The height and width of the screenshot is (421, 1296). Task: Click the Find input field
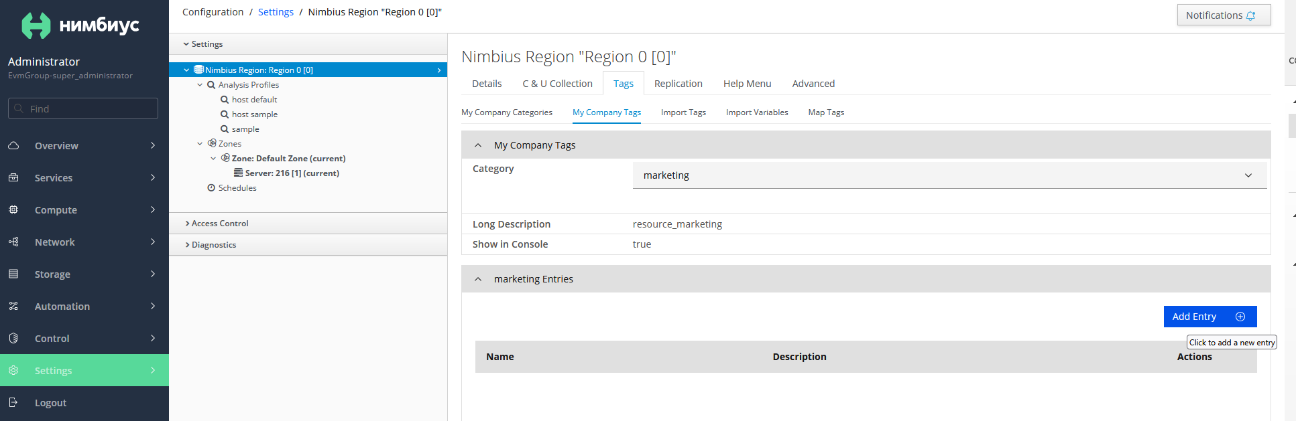coord(83,108)
